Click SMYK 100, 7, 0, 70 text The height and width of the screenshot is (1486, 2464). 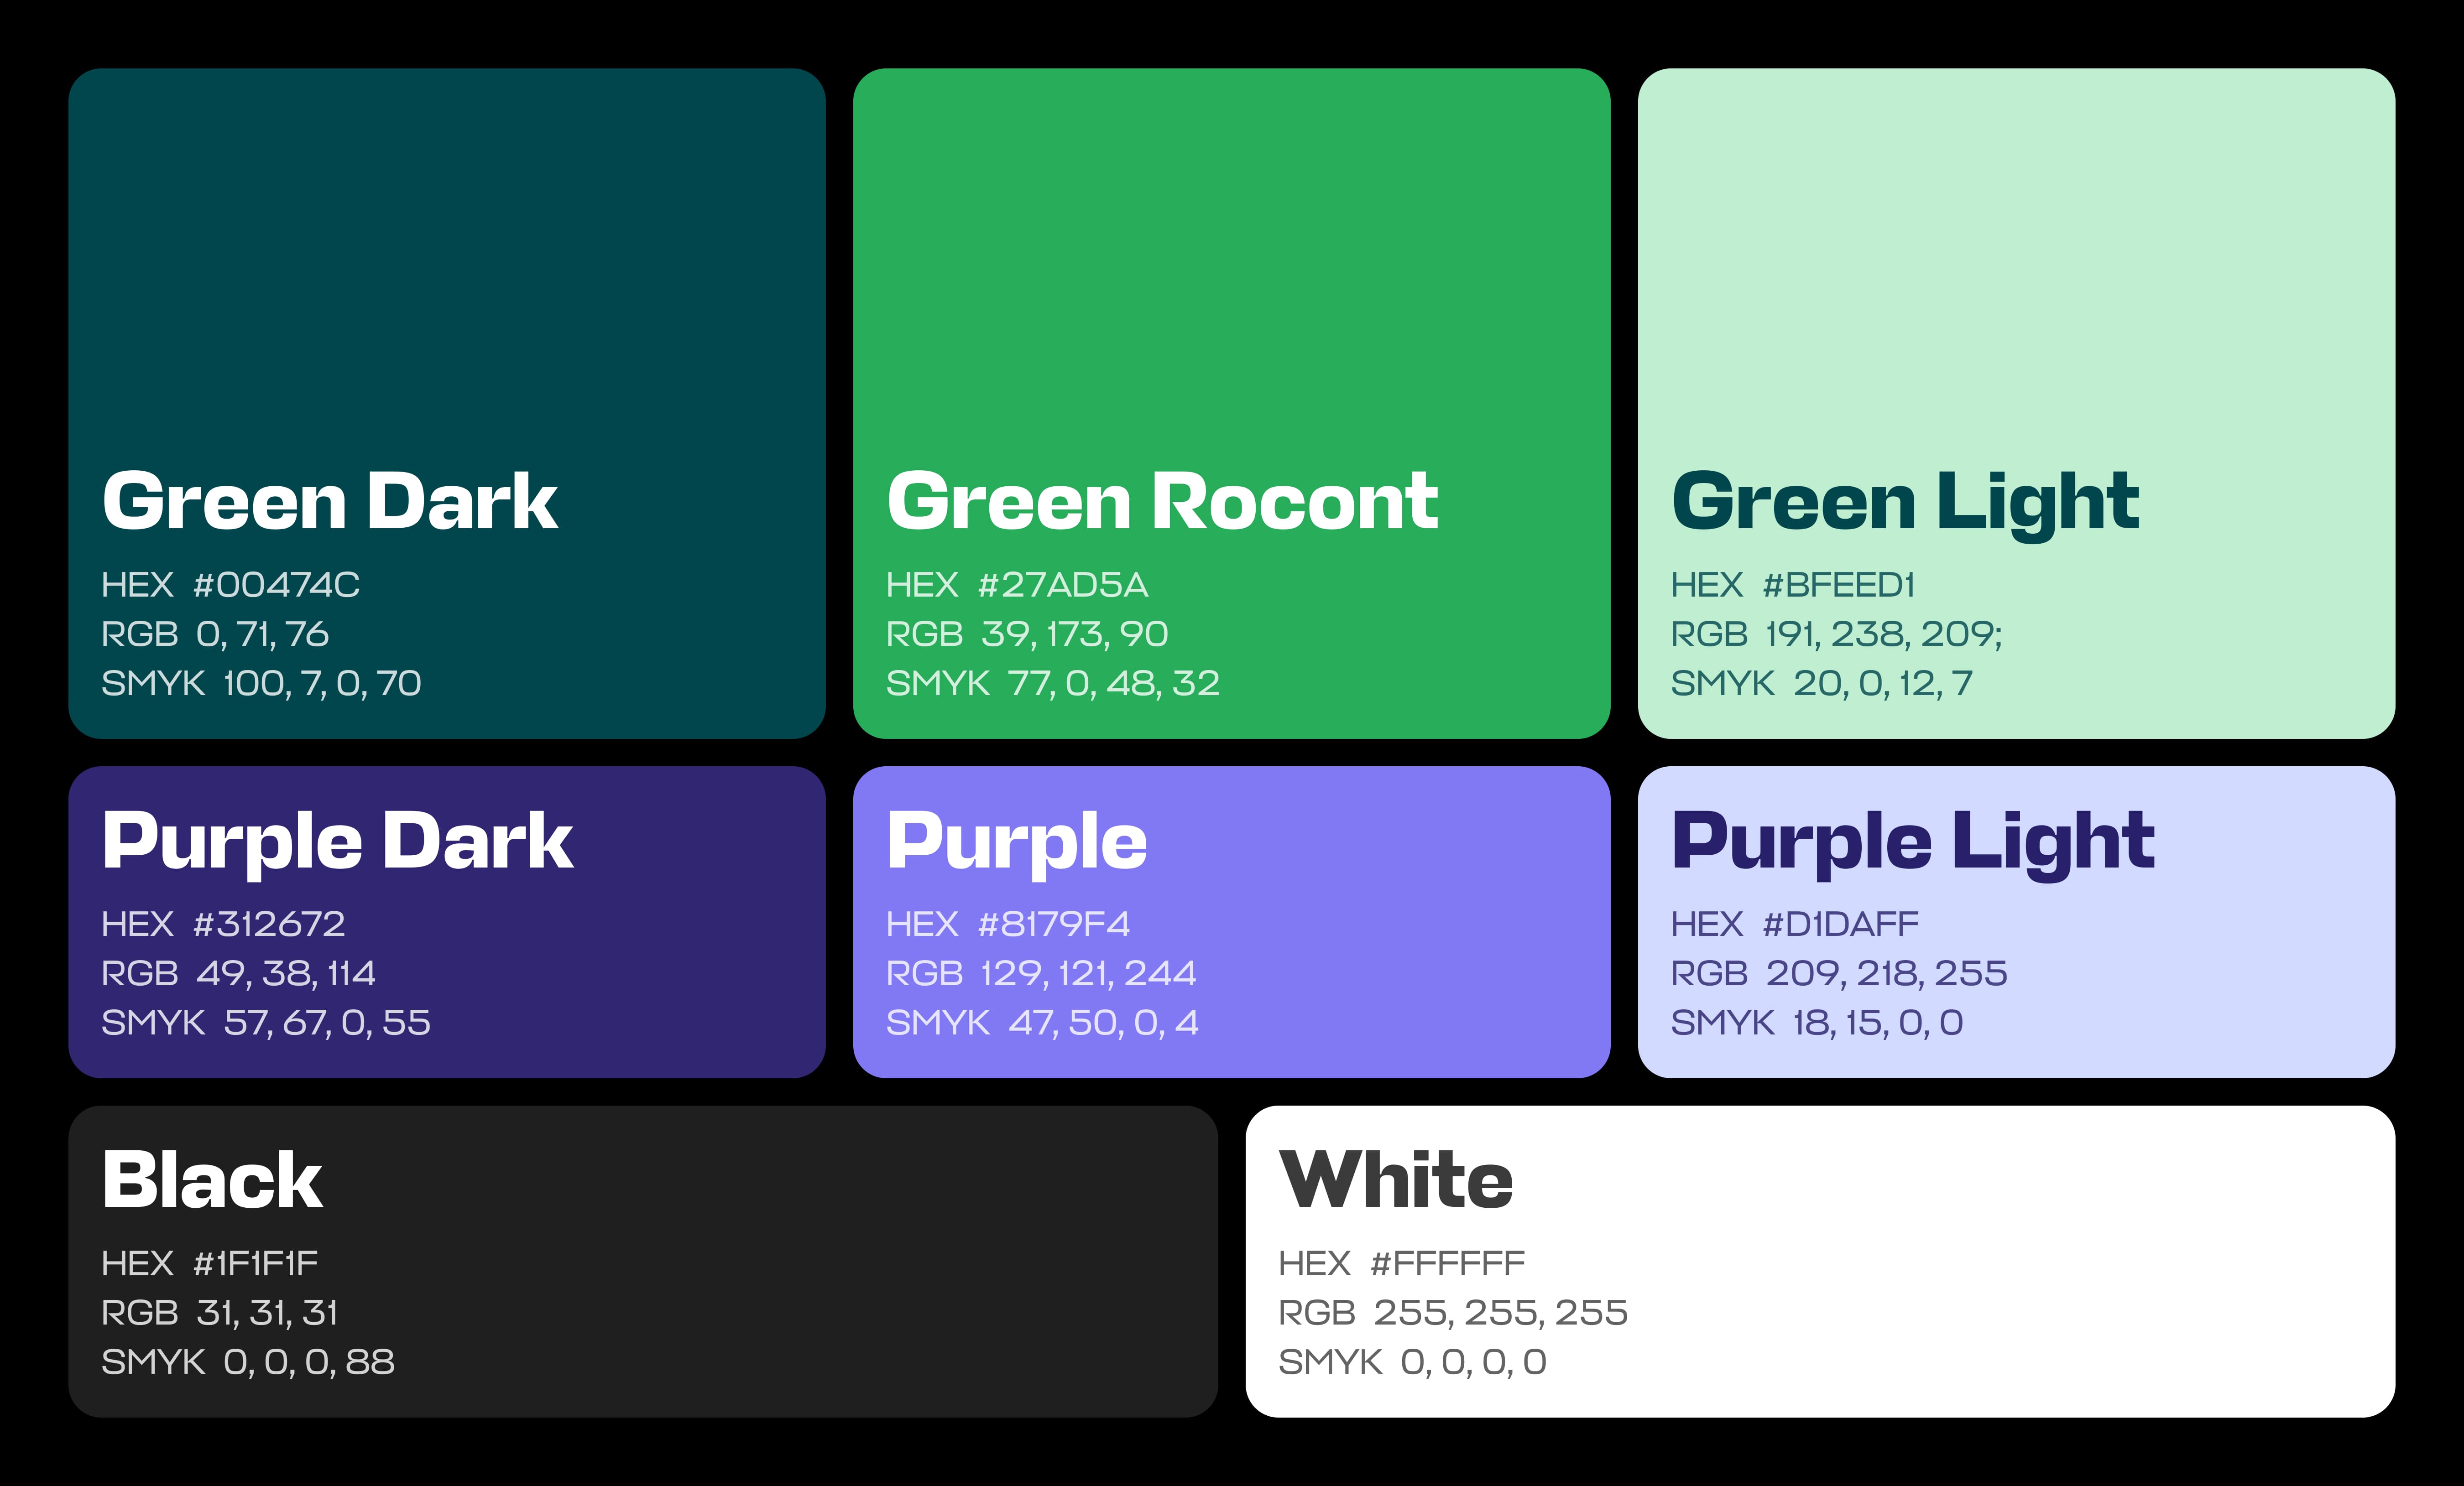261,684
